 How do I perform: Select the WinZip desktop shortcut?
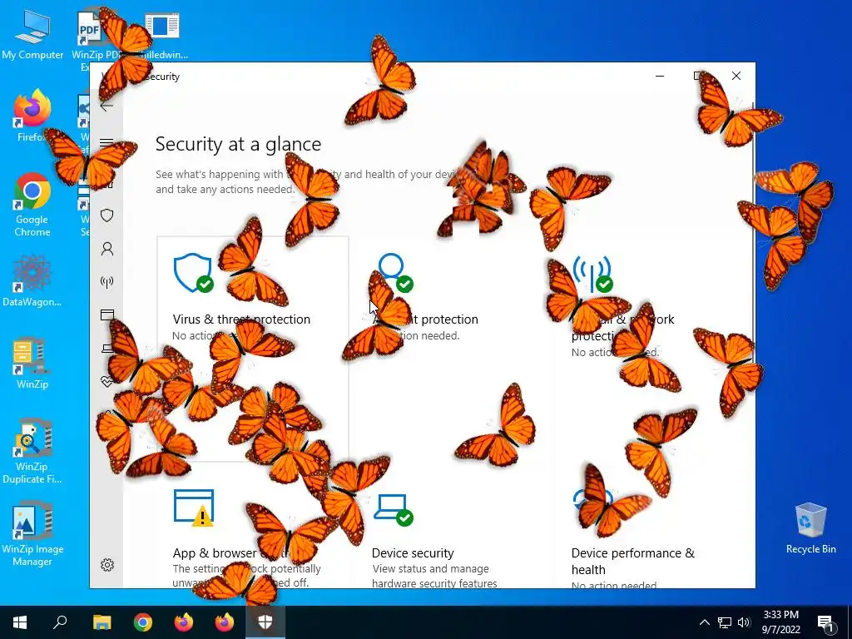[x=32, y=363]
